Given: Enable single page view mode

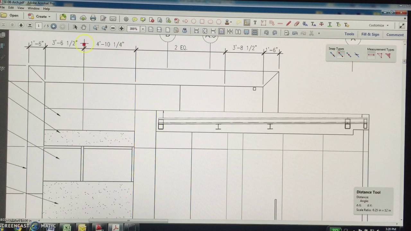Looking at the screenshot, I should pyautogui.click(x=221, y=31).
